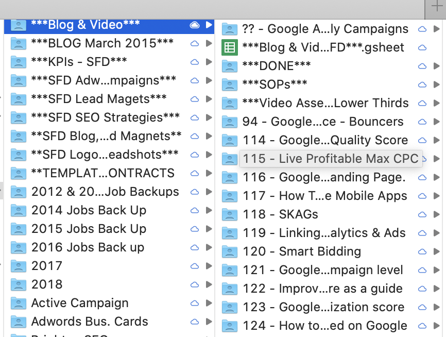This screenshot has height=337, width=446.
Task: Select 2014 Jobs Back Up folder name
Action: pyautogui.click(x=89, y=210)
